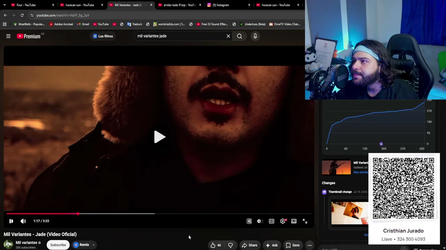
Task: Switch to the first huracan sun tab
Action: pos(79,5)
